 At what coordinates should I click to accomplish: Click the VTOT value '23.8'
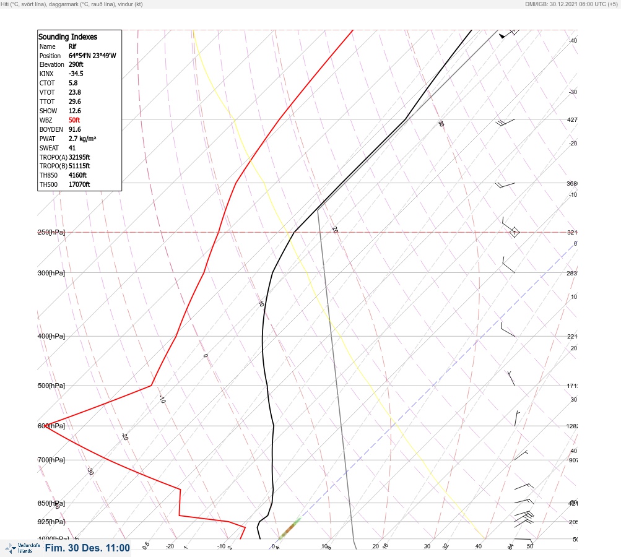coord(75,92)
